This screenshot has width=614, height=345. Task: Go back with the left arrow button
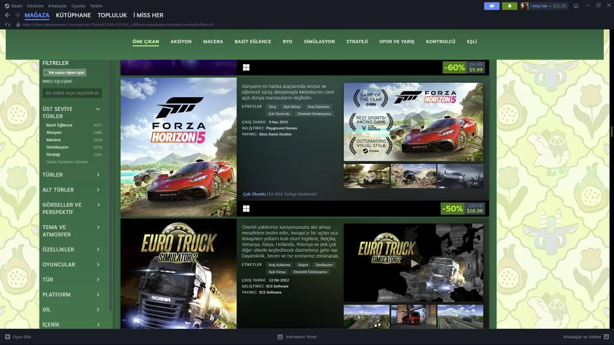point(7,15)
